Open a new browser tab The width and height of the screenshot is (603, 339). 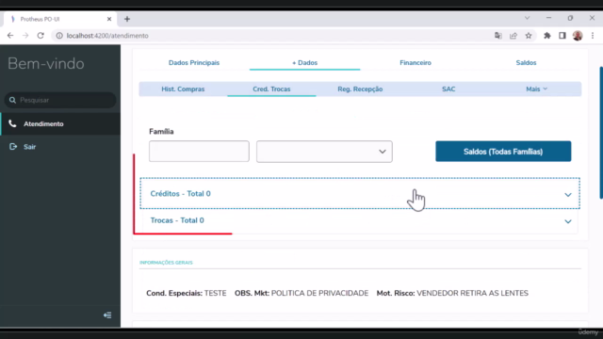127,19
